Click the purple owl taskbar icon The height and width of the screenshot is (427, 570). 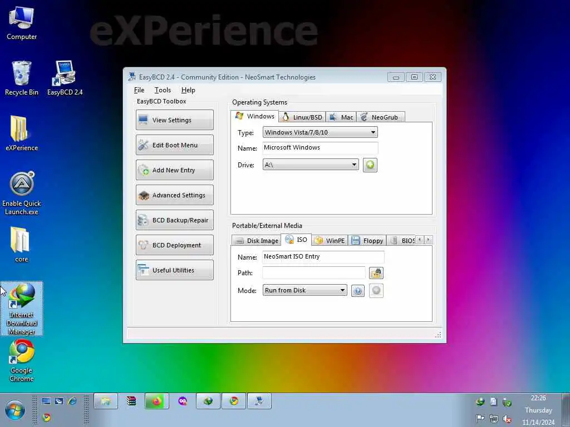pos(183,401)
